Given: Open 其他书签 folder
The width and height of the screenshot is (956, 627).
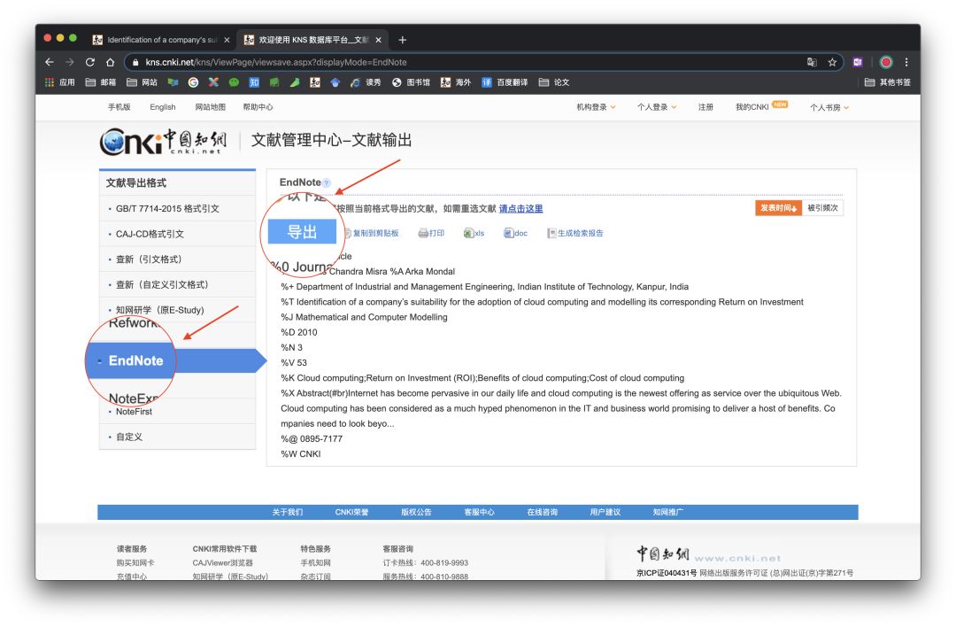Looking at the screenshot, I should point(887,82).
